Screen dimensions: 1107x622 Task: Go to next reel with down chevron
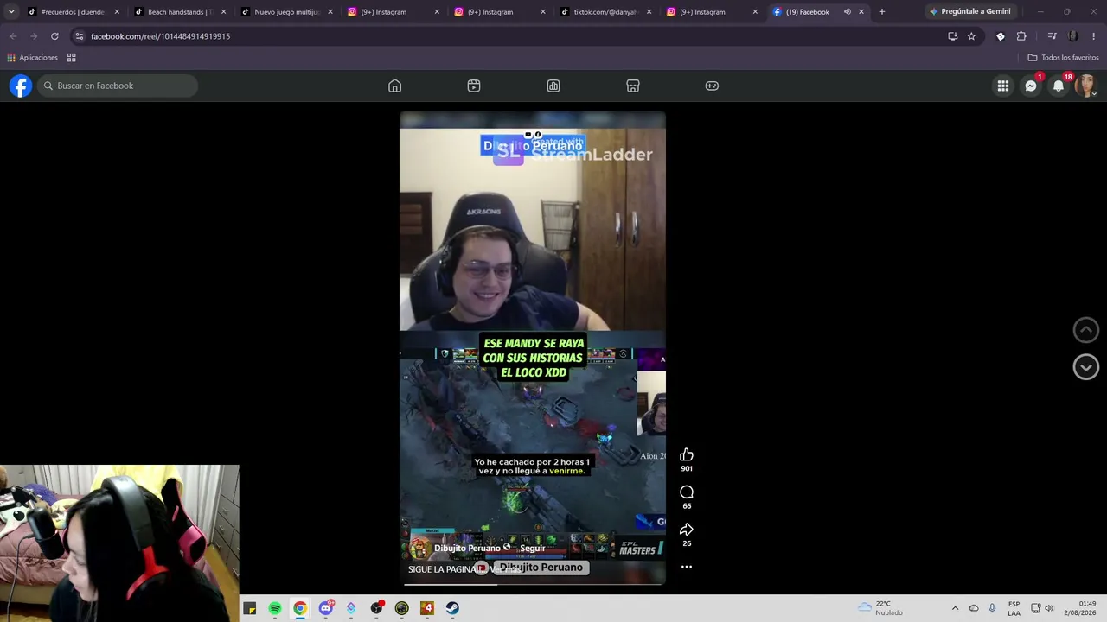1086,366
